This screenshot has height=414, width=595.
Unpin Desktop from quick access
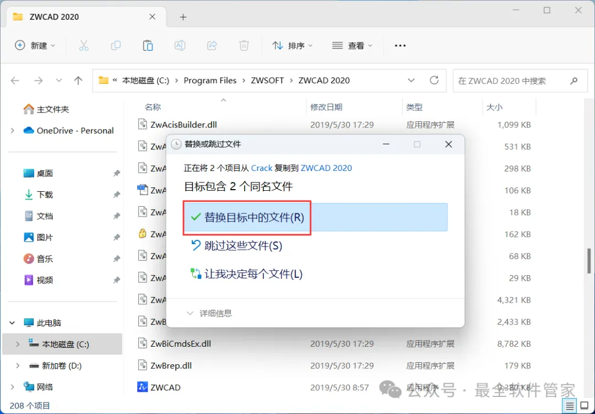pos(116,173)
